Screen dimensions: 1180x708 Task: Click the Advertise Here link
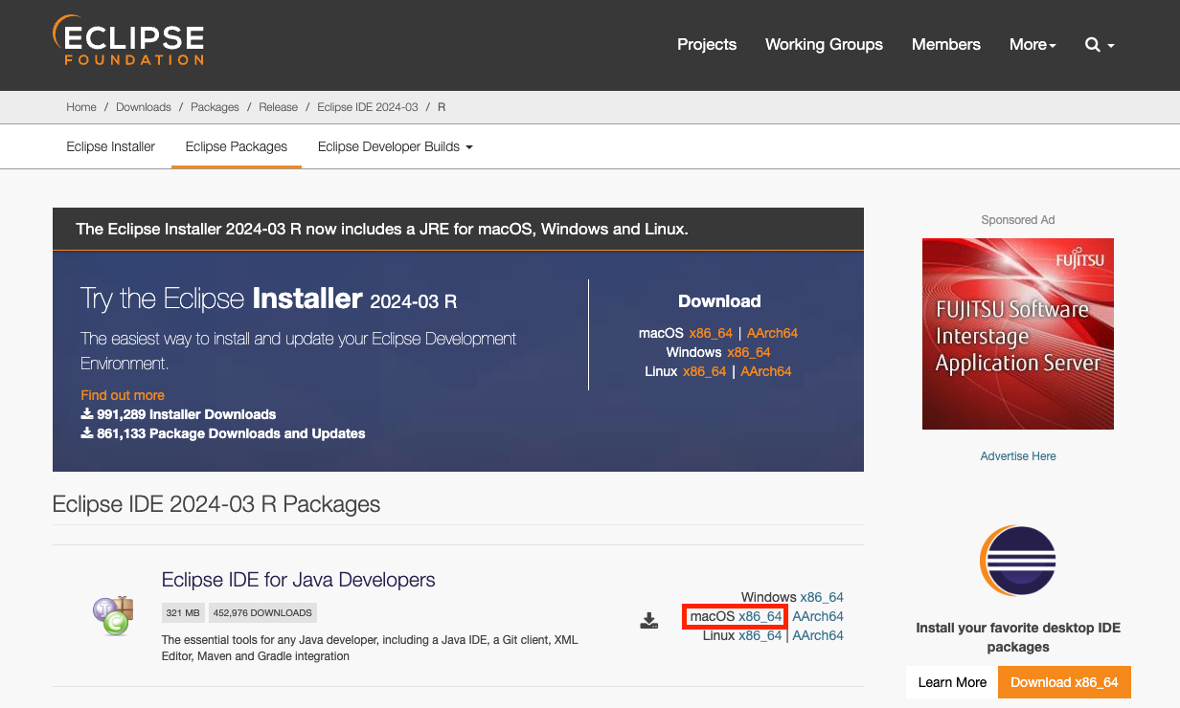pyautogui.click(x=1018, y=456)
